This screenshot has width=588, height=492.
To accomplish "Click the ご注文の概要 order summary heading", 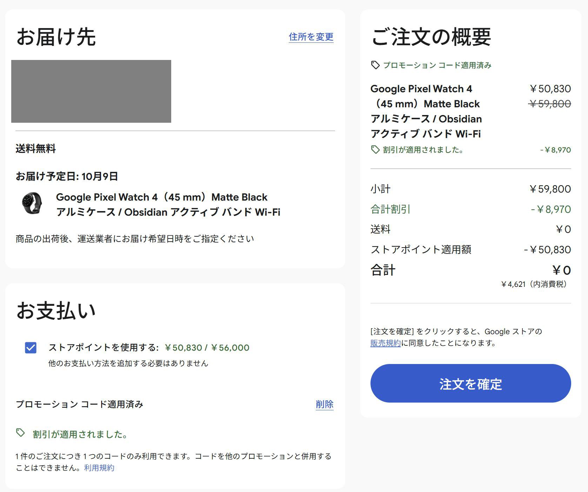I will [432, 37].
